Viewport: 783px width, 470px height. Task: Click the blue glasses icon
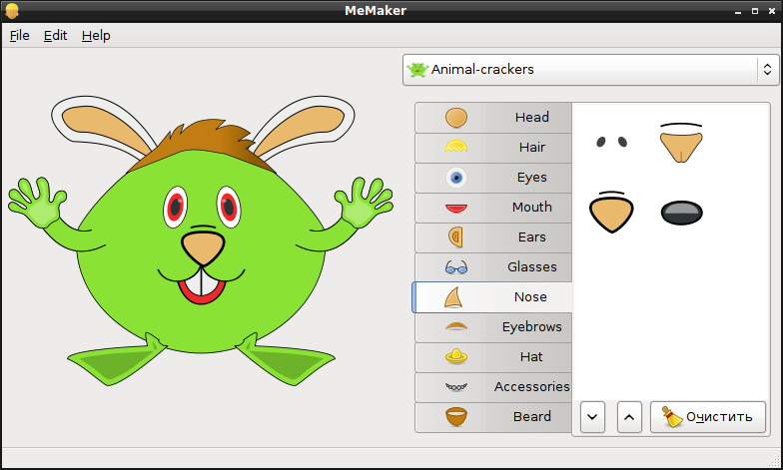[455, 267]
